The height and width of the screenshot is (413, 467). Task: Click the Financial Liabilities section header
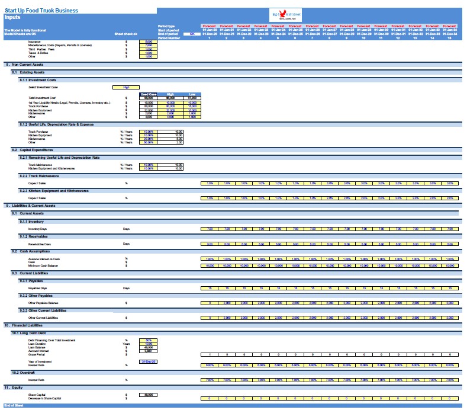27,325
